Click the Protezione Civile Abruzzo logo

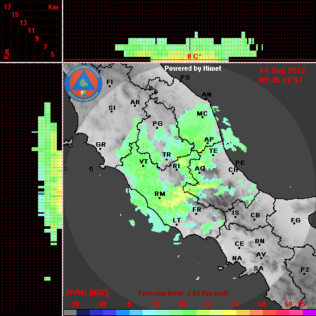[x=83, y=84]
